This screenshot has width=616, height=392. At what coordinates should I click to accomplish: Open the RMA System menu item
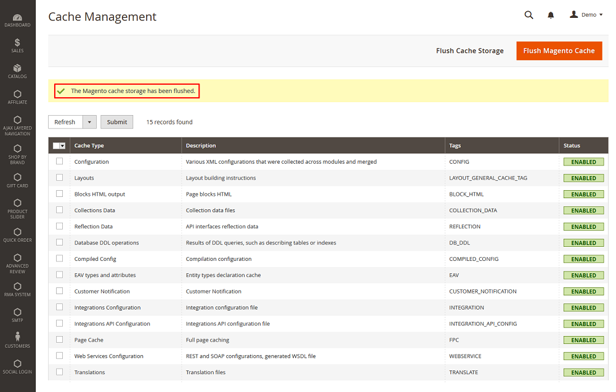17,289
